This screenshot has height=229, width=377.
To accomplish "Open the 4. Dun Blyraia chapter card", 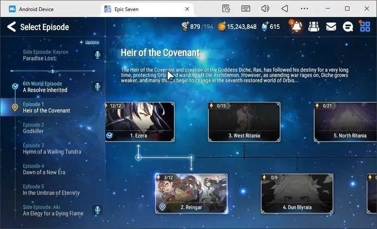I will 297,194.
